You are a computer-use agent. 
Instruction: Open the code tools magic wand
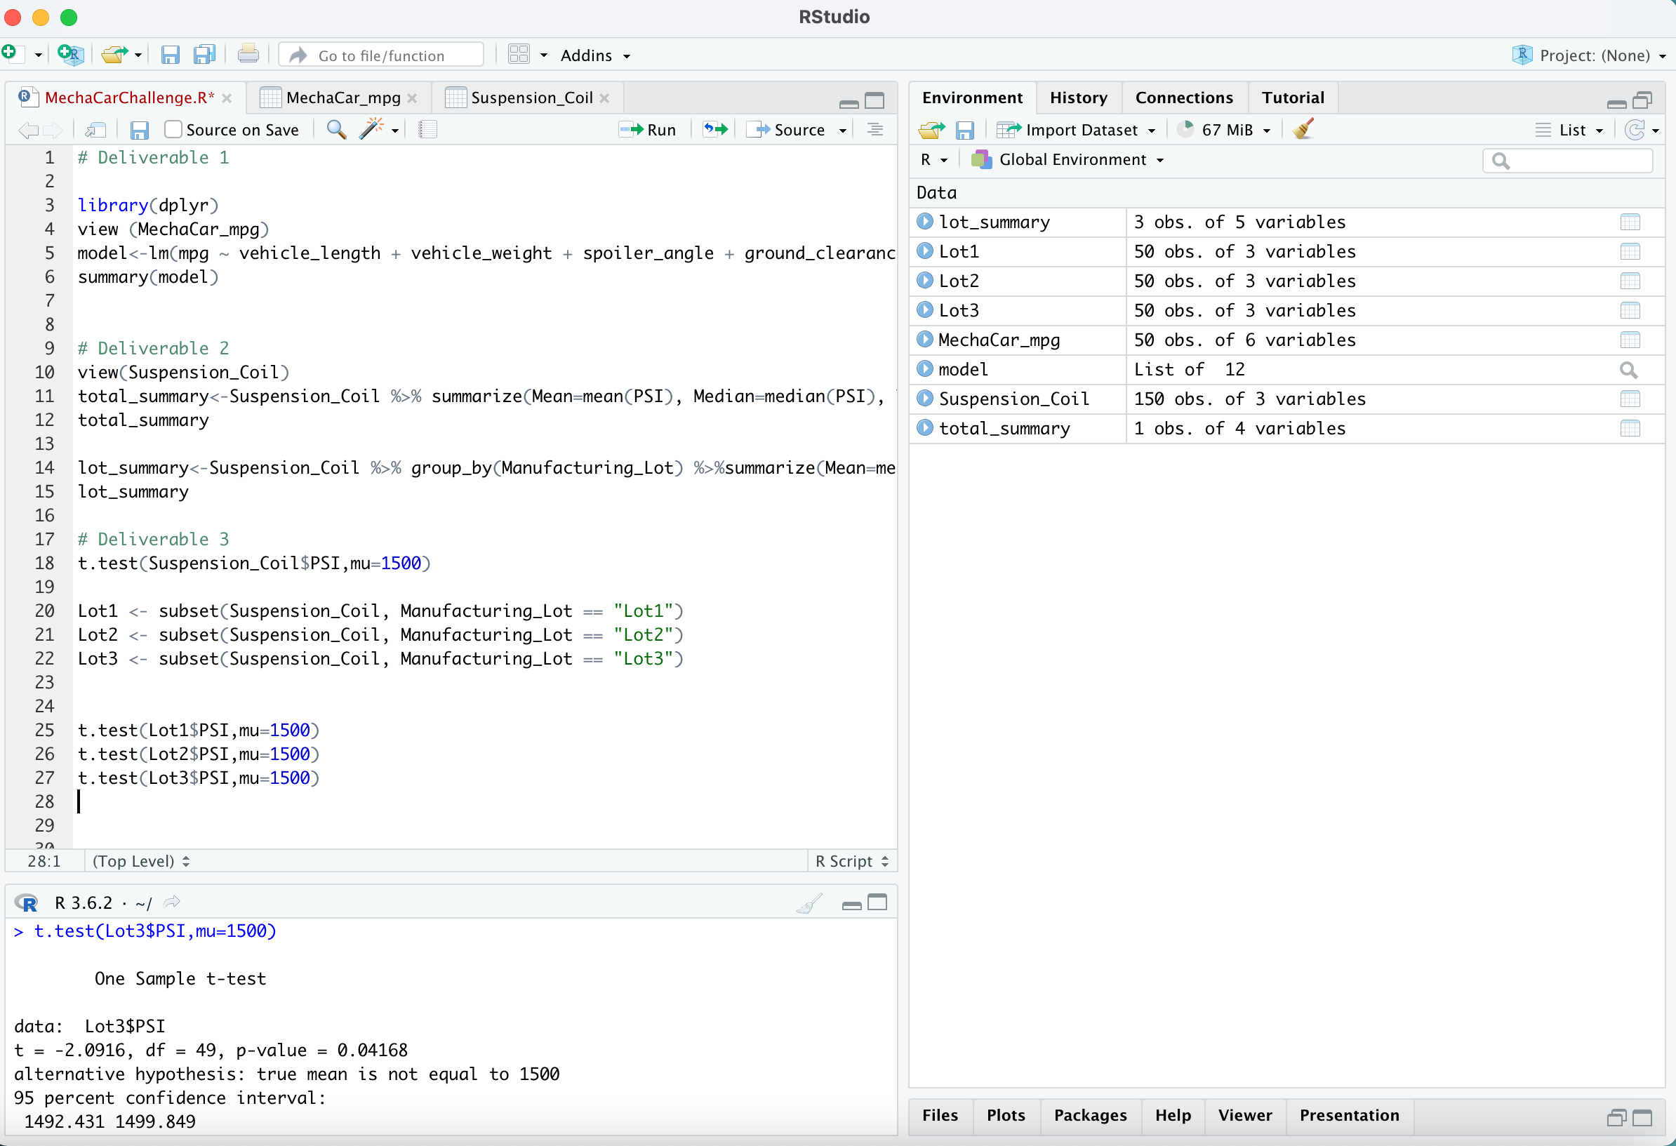pyautogui.click(x=373, y=130)
